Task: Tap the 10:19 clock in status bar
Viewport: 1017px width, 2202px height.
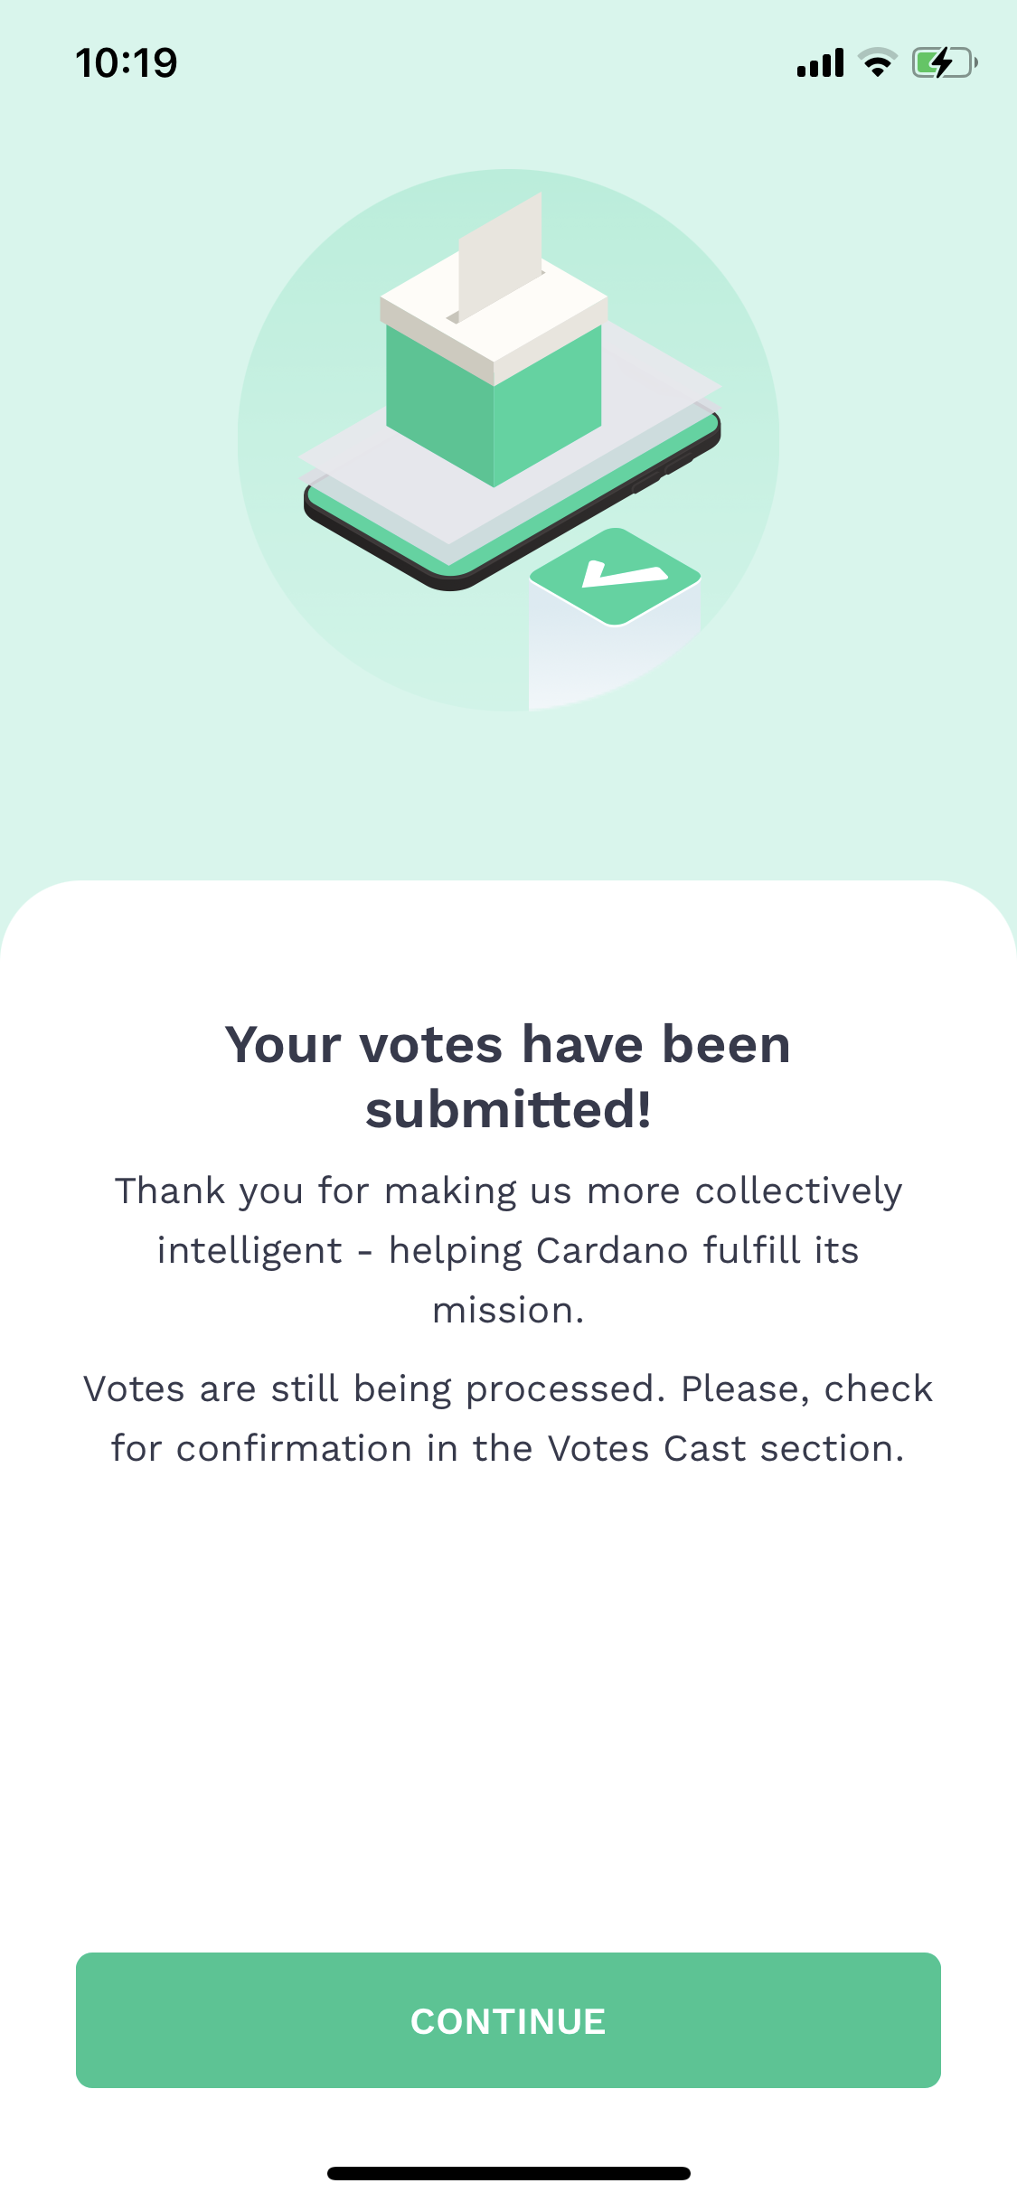Action: [127, 63]
